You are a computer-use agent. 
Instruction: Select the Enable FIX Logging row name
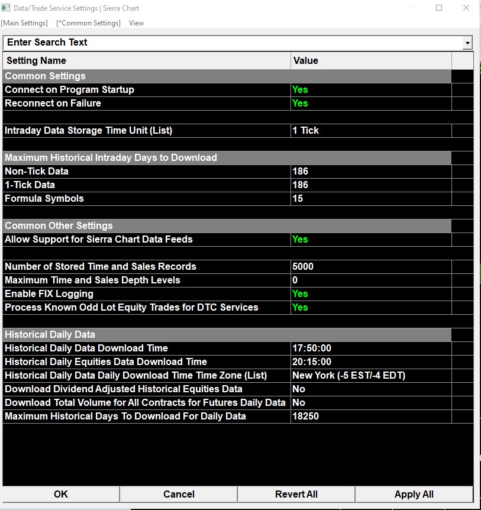[147, 294]
